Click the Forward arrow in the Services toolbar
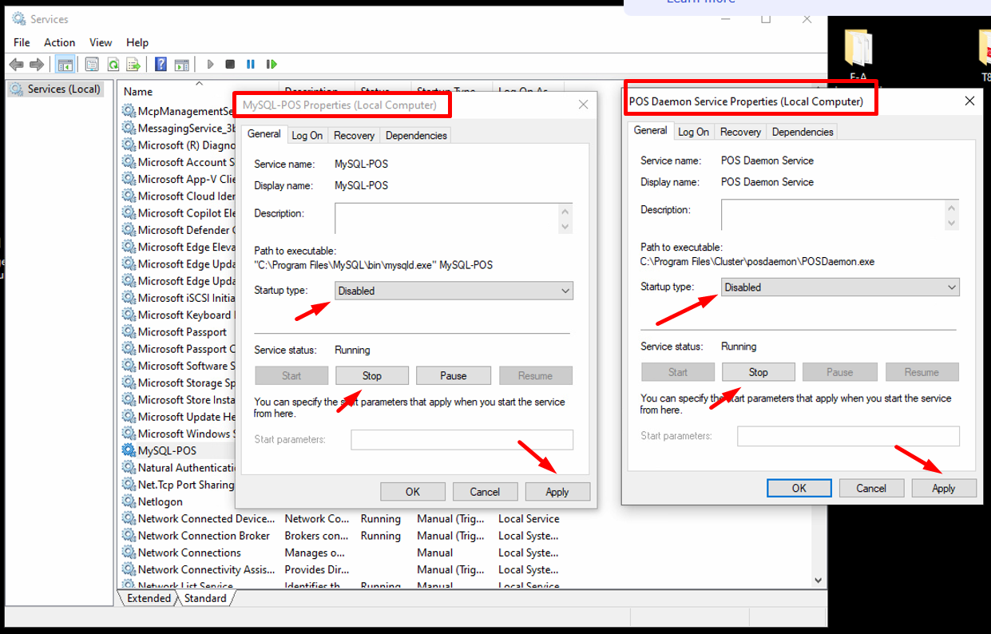The width and height of the screenshot is (991, 634). coord(37,65)
